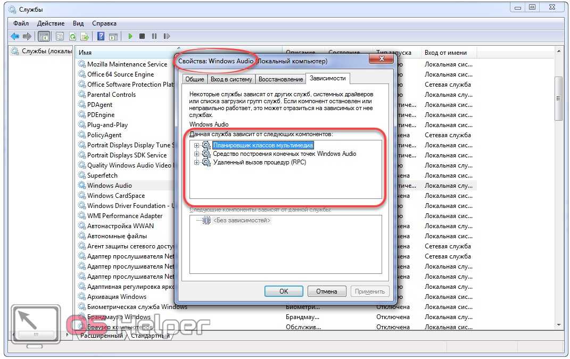
Task: Toggle the Show/Hide Console Tree toolbar icon
Action: coord(44,36)
